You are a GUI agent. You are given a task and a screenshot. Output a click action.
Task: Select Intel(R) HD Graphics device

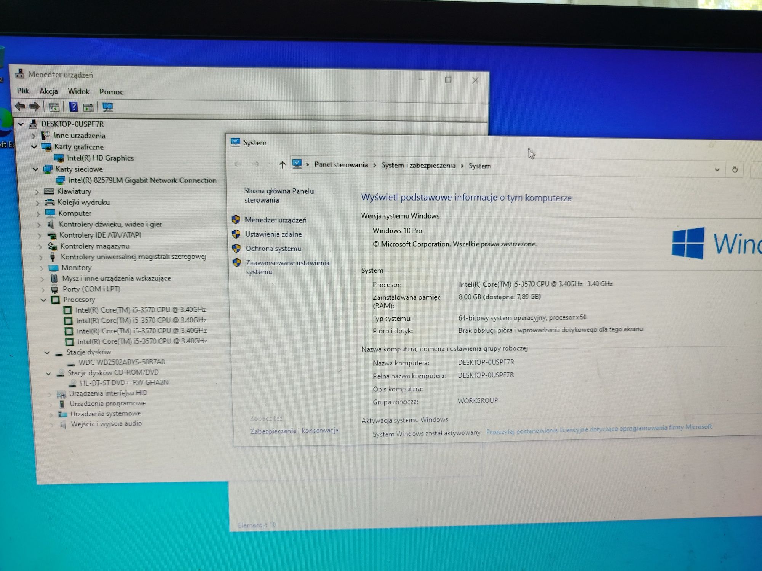[x=100, y=158]
